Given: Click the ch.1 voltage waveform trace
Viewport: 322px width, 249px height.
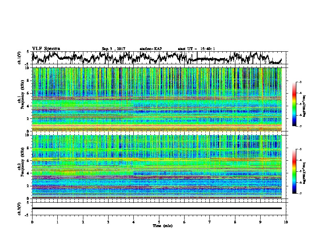Looking at the screenshot, I should tap(157, 58).
